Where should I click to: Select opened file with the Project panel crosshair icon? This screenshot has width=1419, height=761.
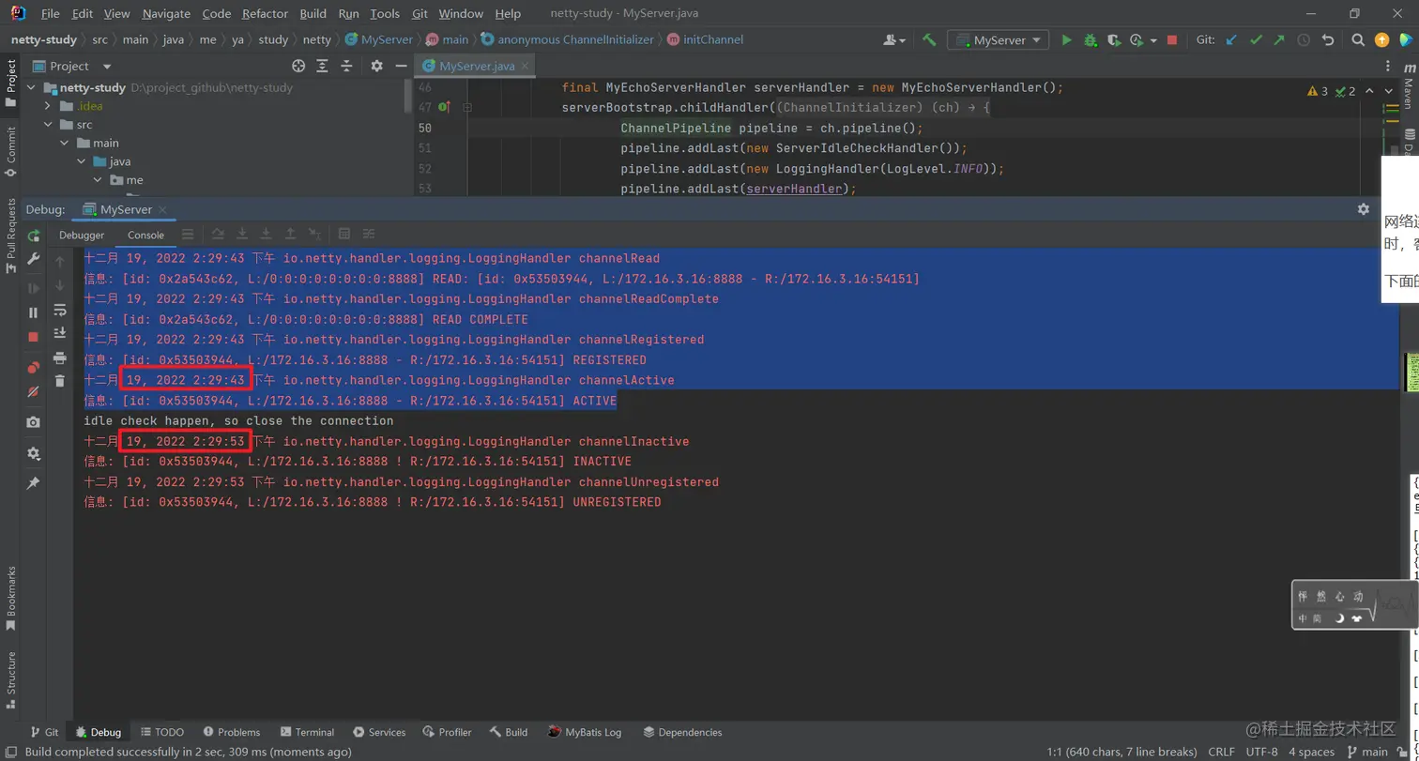(298, 66)
